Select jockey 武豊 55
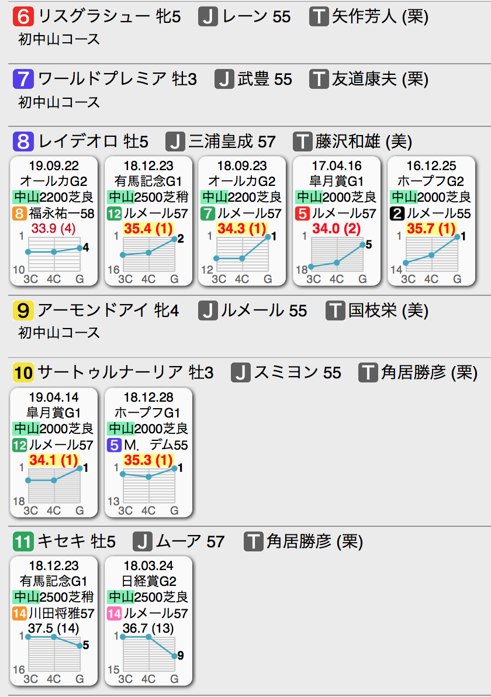The width and height of the screenshot is (491, 697). (x=265, y=79)
